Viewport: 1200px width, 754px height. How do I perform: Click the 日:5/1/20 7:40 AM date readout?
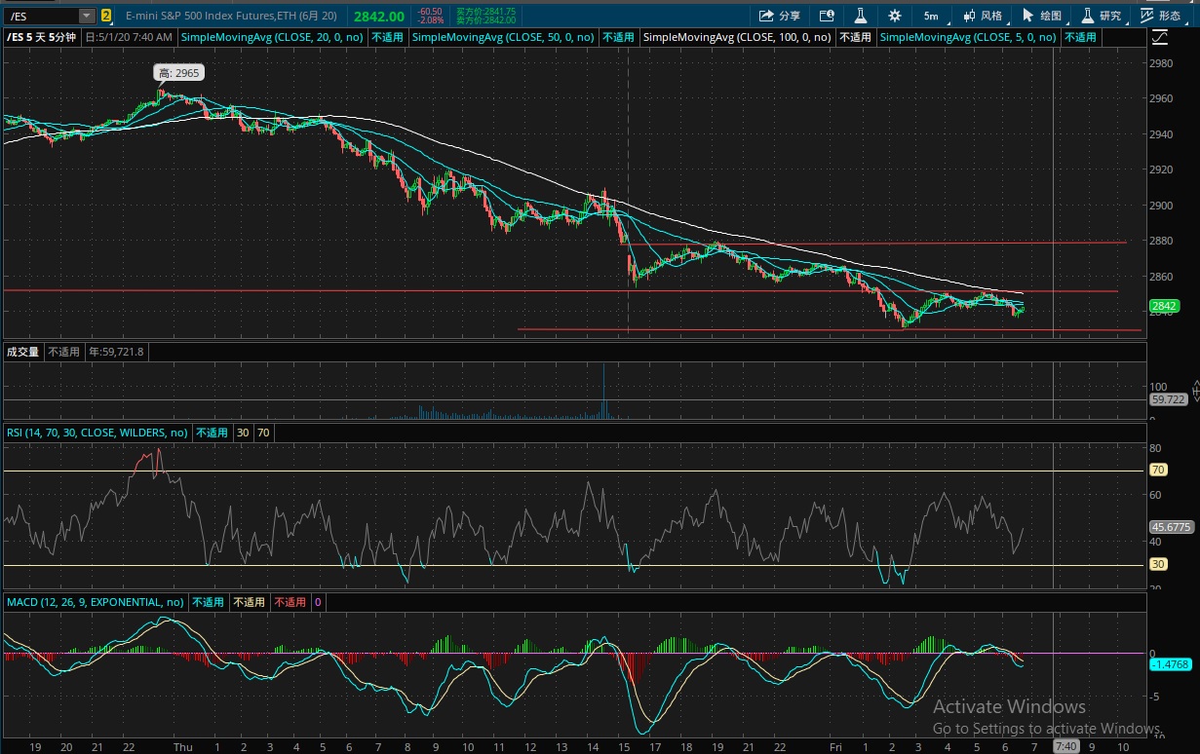point(130,37)
